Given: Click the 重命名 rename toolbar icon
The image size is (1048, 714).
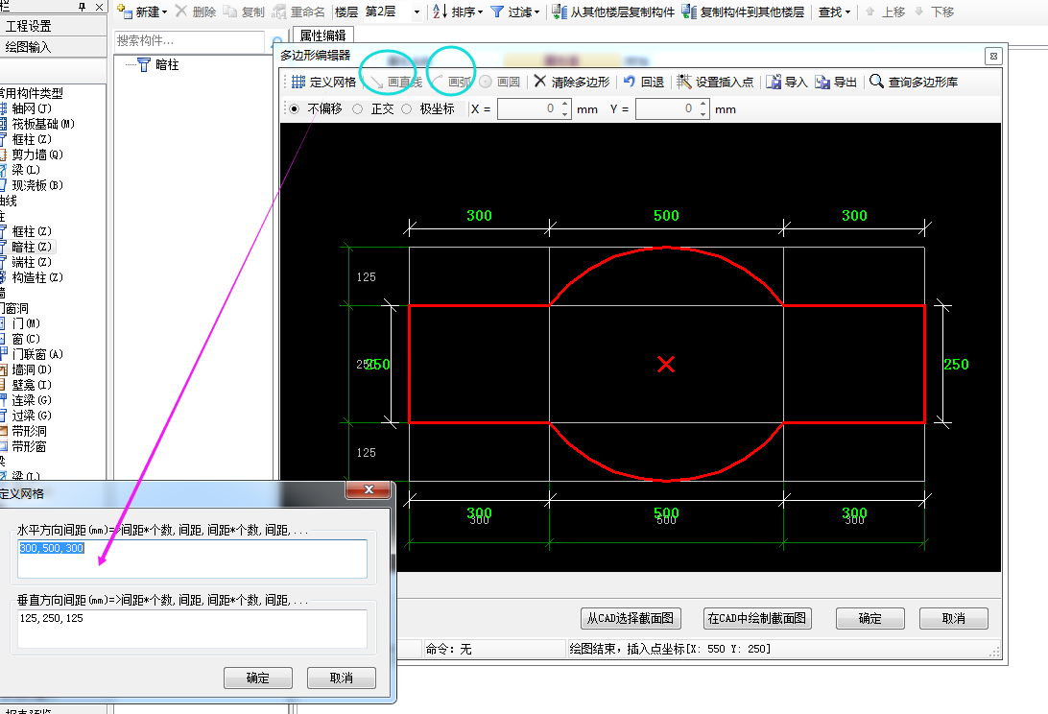Looking at the screenshot, I should click(x=279, y=12).
